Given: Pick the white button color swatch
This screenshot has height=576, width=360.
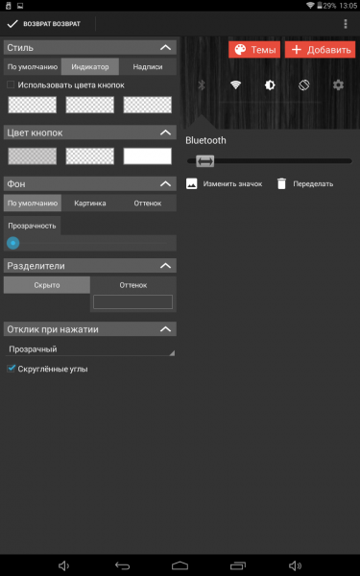Looking at the screenshot, I should click(x=147, y=156).
